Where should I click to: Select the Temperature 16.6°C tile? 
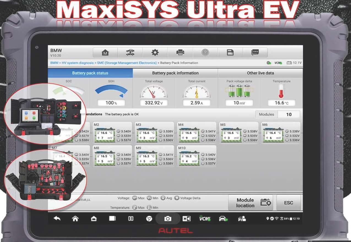point(282,93)
